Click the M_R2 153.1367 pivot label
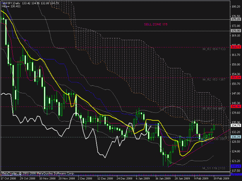 [214, 80]
